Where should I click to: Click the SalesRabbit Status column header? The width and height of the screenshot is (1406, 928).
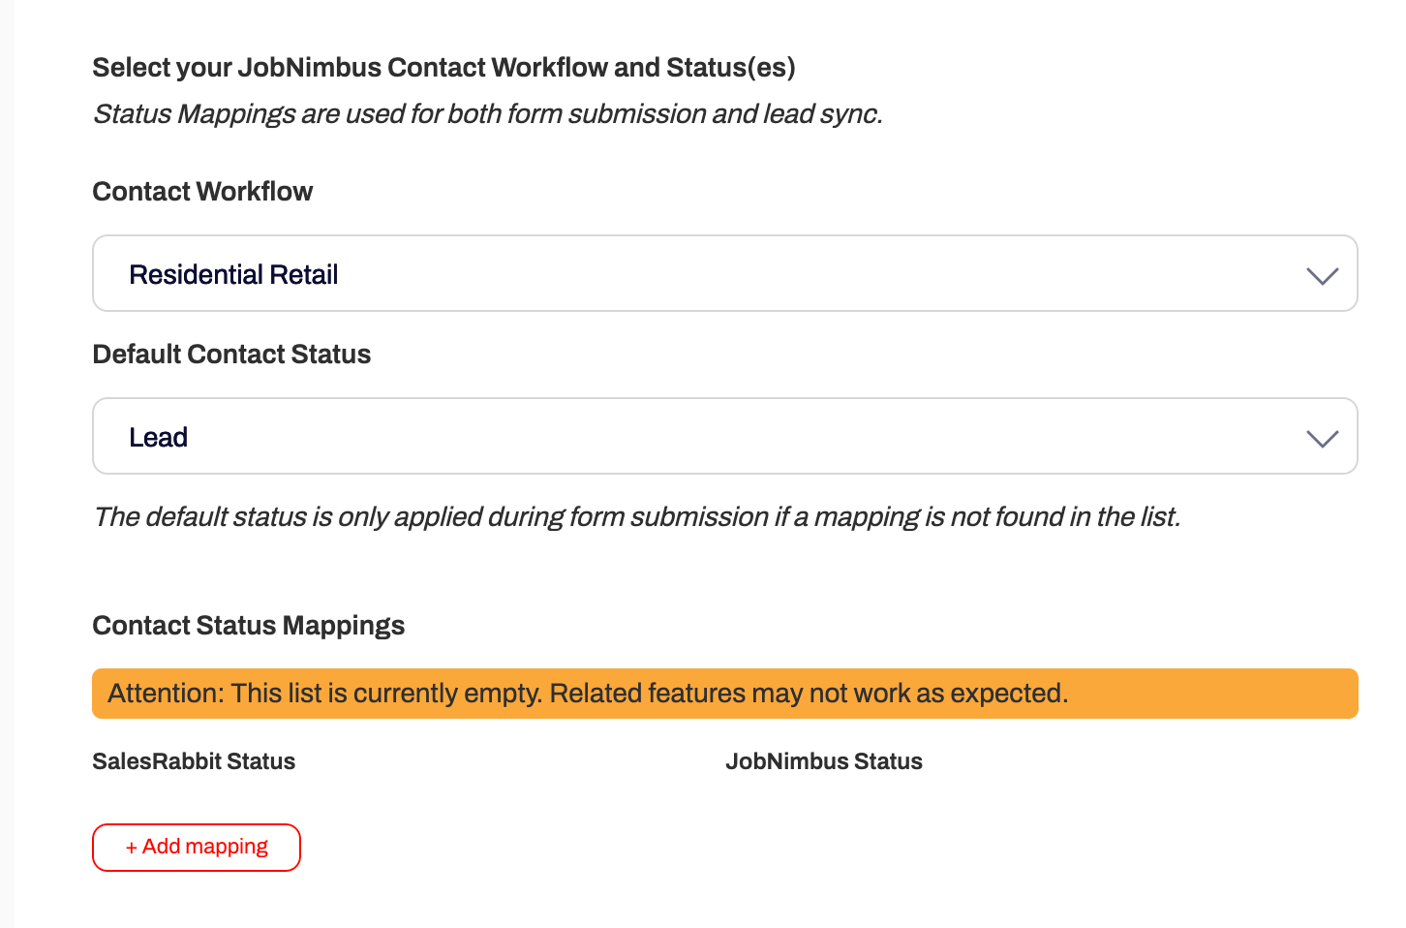[x=194, y=761]
